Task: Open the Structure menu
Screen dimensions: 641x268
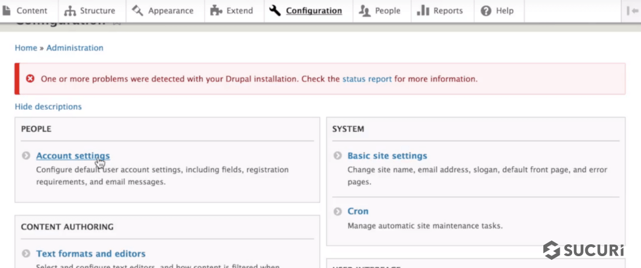Action: click(x=97, y=11)
